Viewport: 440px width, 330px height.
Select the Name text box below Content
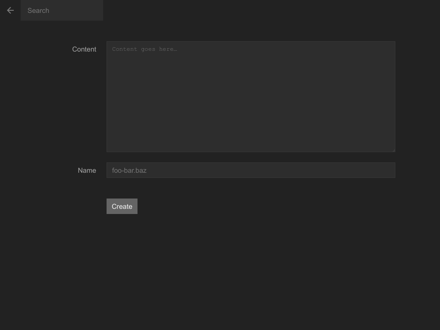(x=251, y=170)
